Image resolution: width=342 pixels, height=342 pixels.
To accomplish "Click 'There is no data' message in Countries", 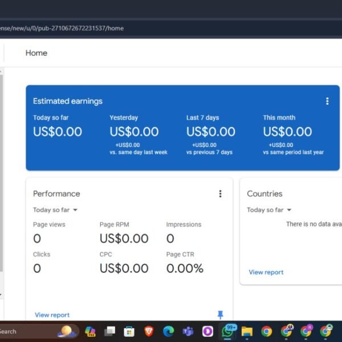I will 314,224.
